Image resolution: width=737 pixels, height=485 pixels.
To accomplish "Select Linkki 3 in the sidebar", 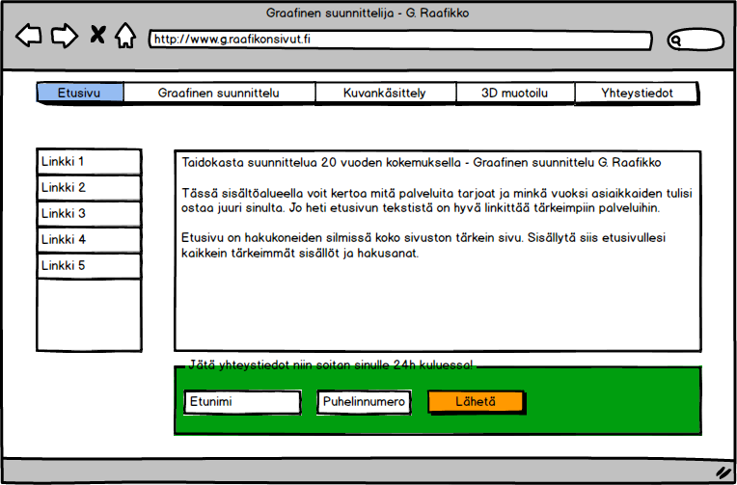I will pos(89,214).
